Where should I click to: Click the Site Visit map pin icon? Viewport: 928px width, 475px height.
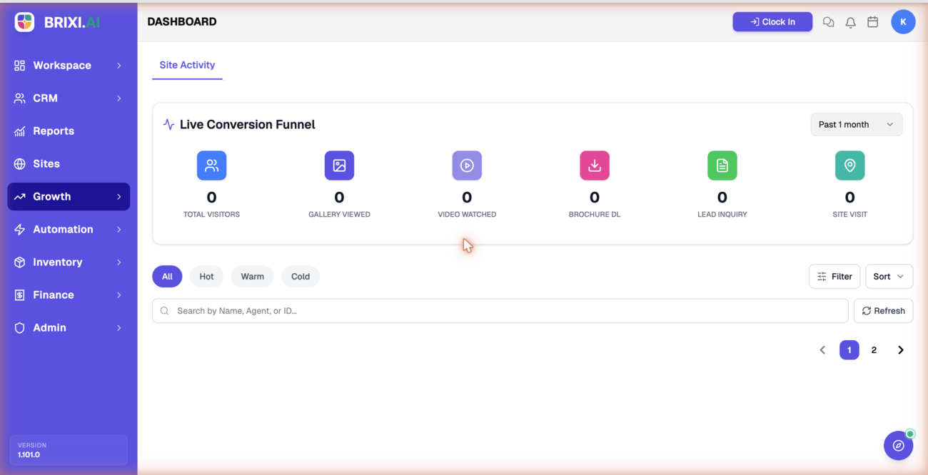(x=849, y=165)
